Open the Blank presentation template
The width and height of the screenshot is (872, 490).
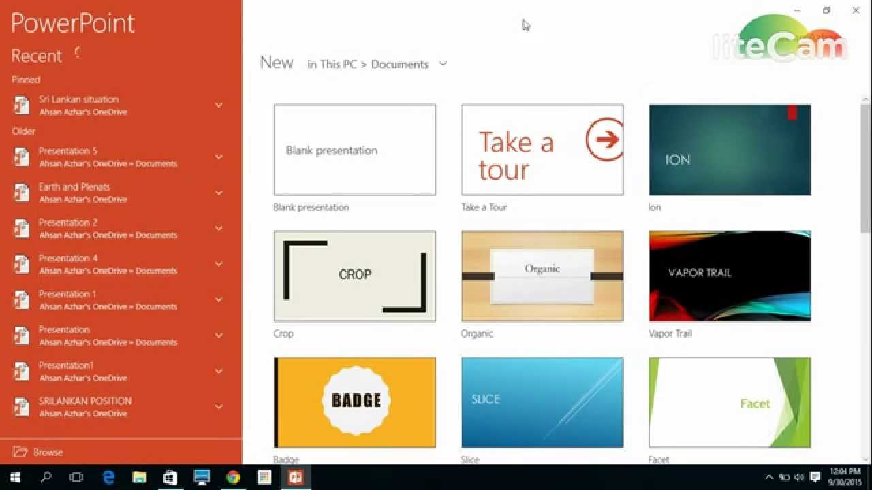coord(355,150)
